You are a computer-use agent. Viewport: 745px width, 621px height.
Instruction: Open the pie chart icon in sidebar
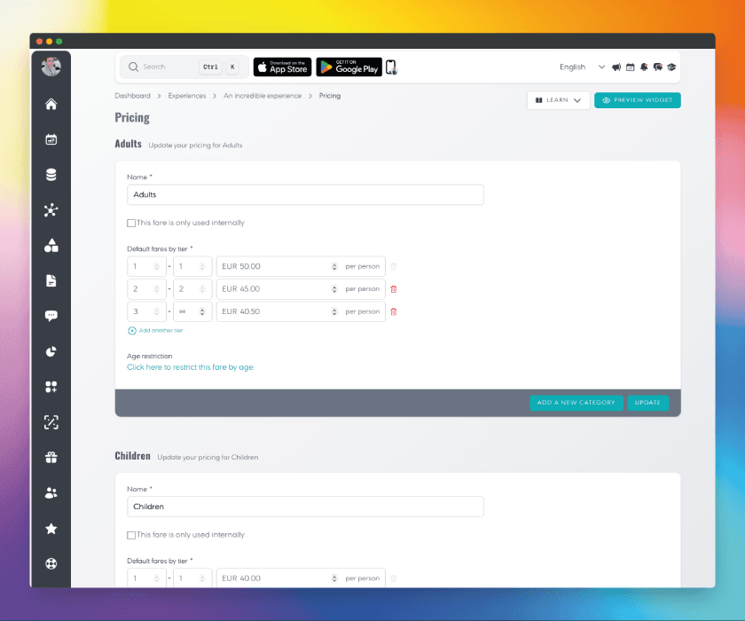pos(51,351)
